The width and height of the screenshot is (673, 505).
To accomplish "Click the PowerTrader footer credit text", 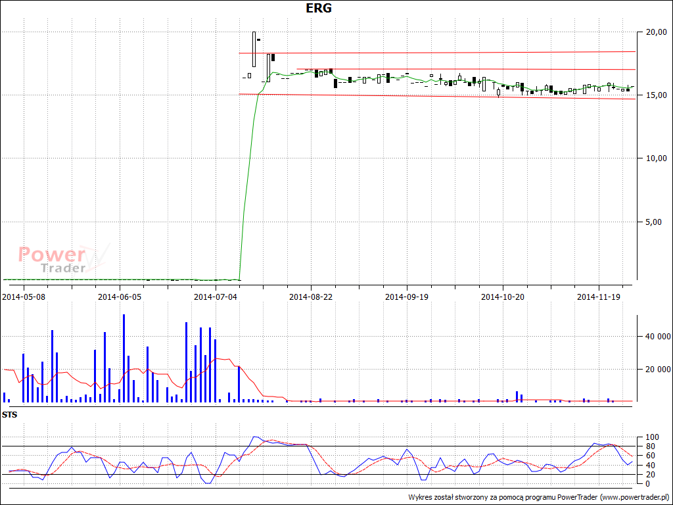I will coord(539,497).
